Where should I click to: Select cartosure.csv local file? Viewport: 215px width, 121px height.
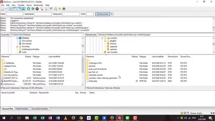click(x=9, y=84)
